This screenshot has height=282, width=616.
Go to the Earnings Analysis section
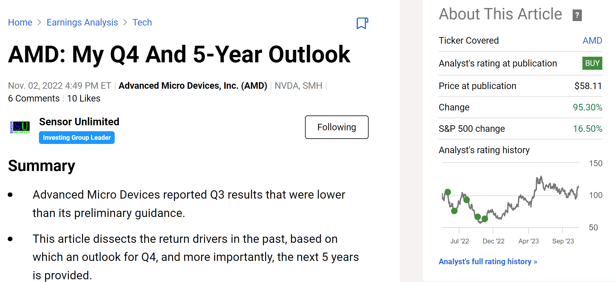82,22
